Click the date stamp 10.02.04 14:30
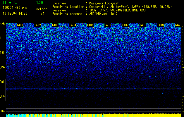 (x=15, y=13)
